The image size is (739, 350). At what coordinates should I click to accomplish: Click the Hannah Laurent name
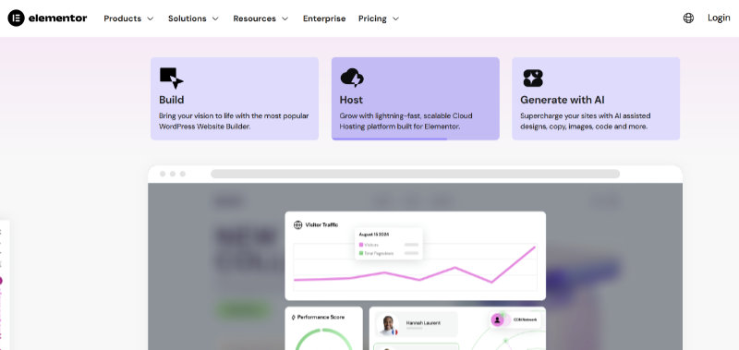[423, 323]
